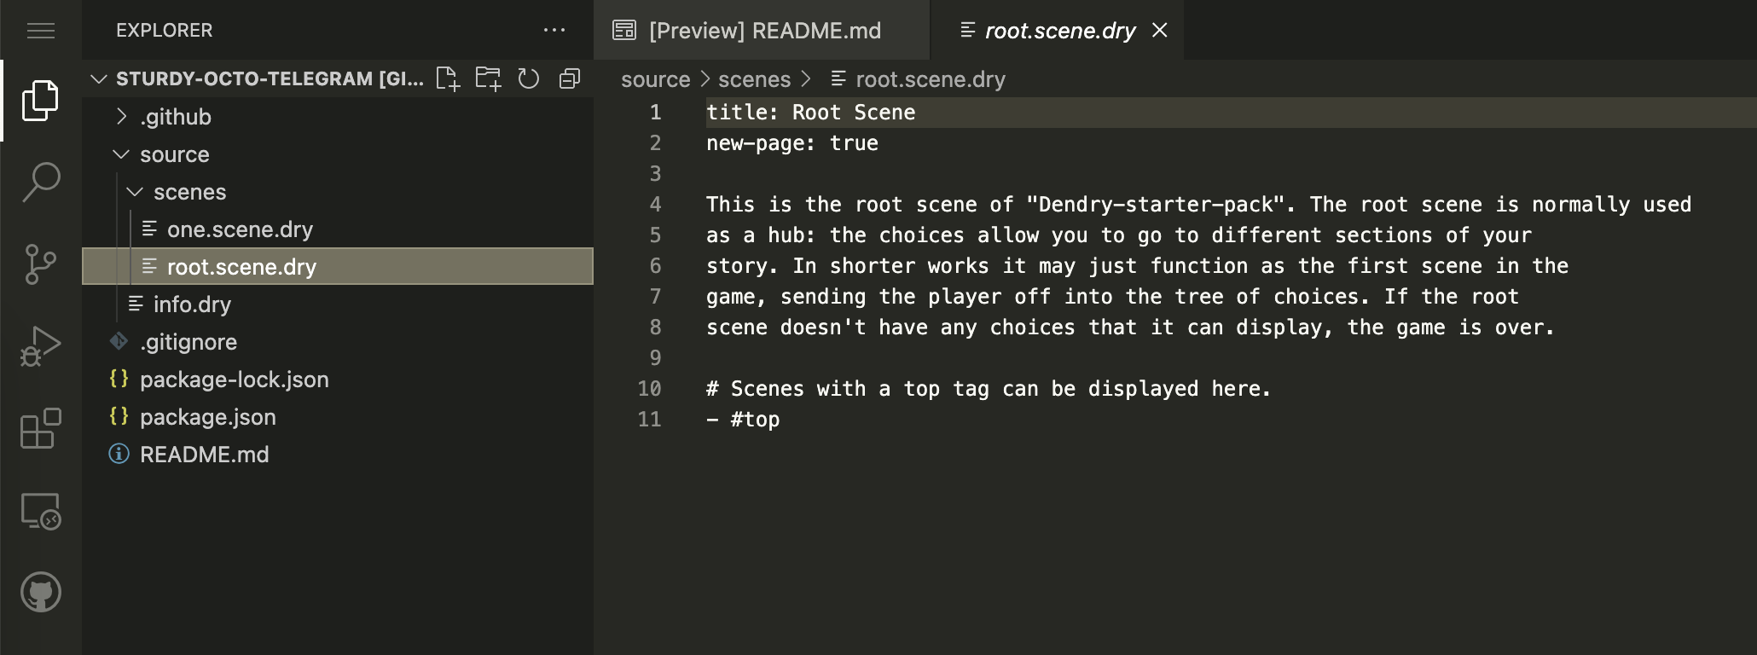Select the .gitignore file

[188, 341]
